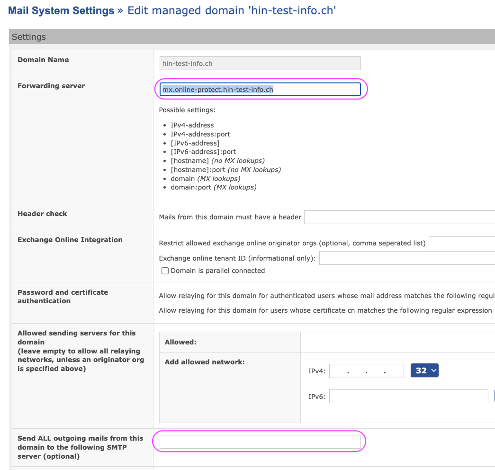Open the Mail System Settings breadcrumb link
This screenshot has width=495, height=470.
click(x=61, y=10)
